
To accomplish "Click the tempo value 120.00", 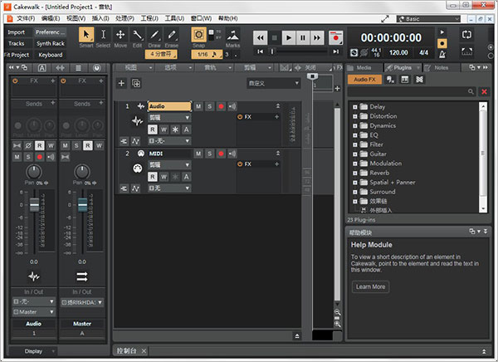I will pos(398,53).
